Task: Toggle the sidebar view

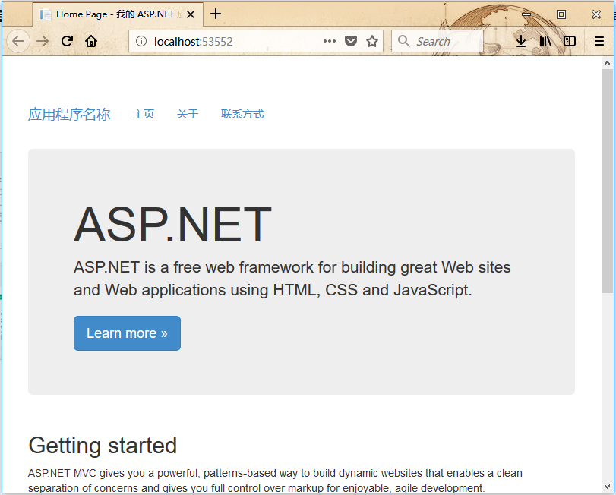Action: coord(569,41)
